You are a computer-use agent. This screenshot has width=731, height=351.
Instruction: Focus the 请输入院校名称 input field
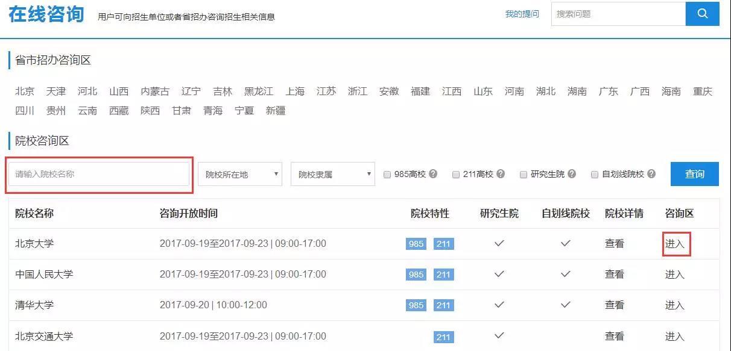(x=99, y=174)
